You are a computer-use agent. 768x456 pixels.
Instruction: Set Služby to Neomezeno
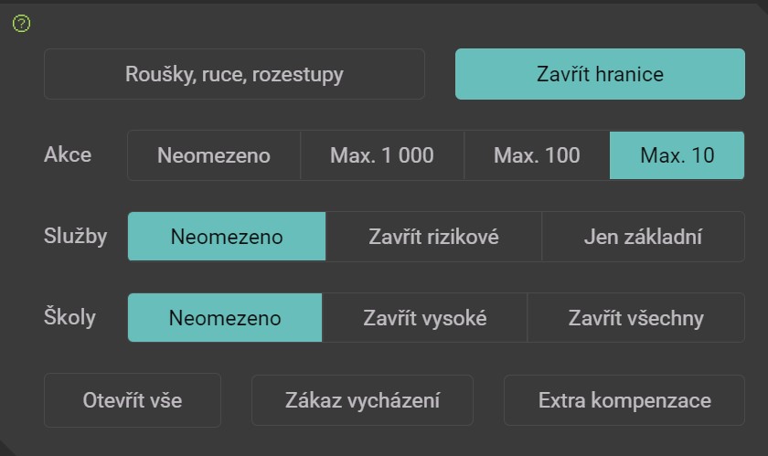[227, 237]
